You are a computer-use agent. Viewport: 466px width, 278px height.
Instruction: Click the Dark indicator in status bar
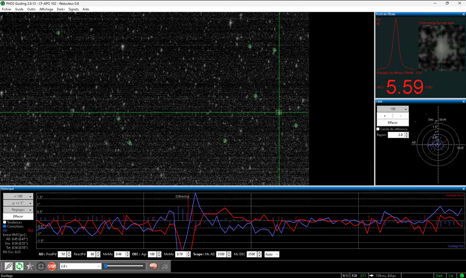(x=439, y=276)
